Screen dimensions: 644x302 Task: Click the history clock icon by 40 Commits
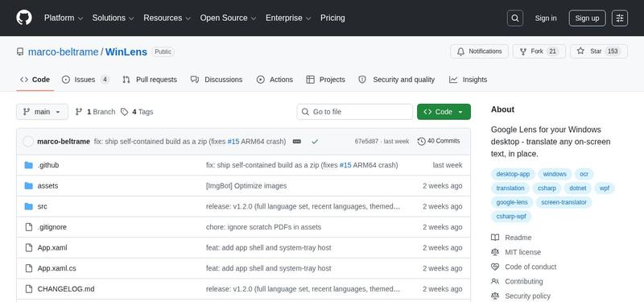point(421,142)
